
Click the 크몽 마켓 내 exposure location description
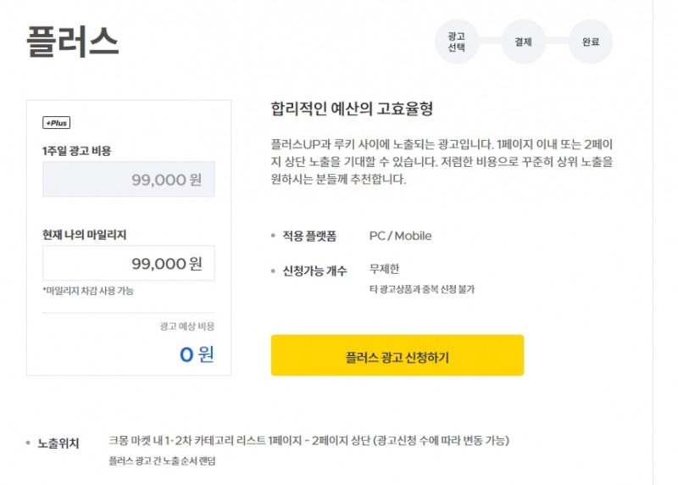pyautogui.click(x=308, y=440)
